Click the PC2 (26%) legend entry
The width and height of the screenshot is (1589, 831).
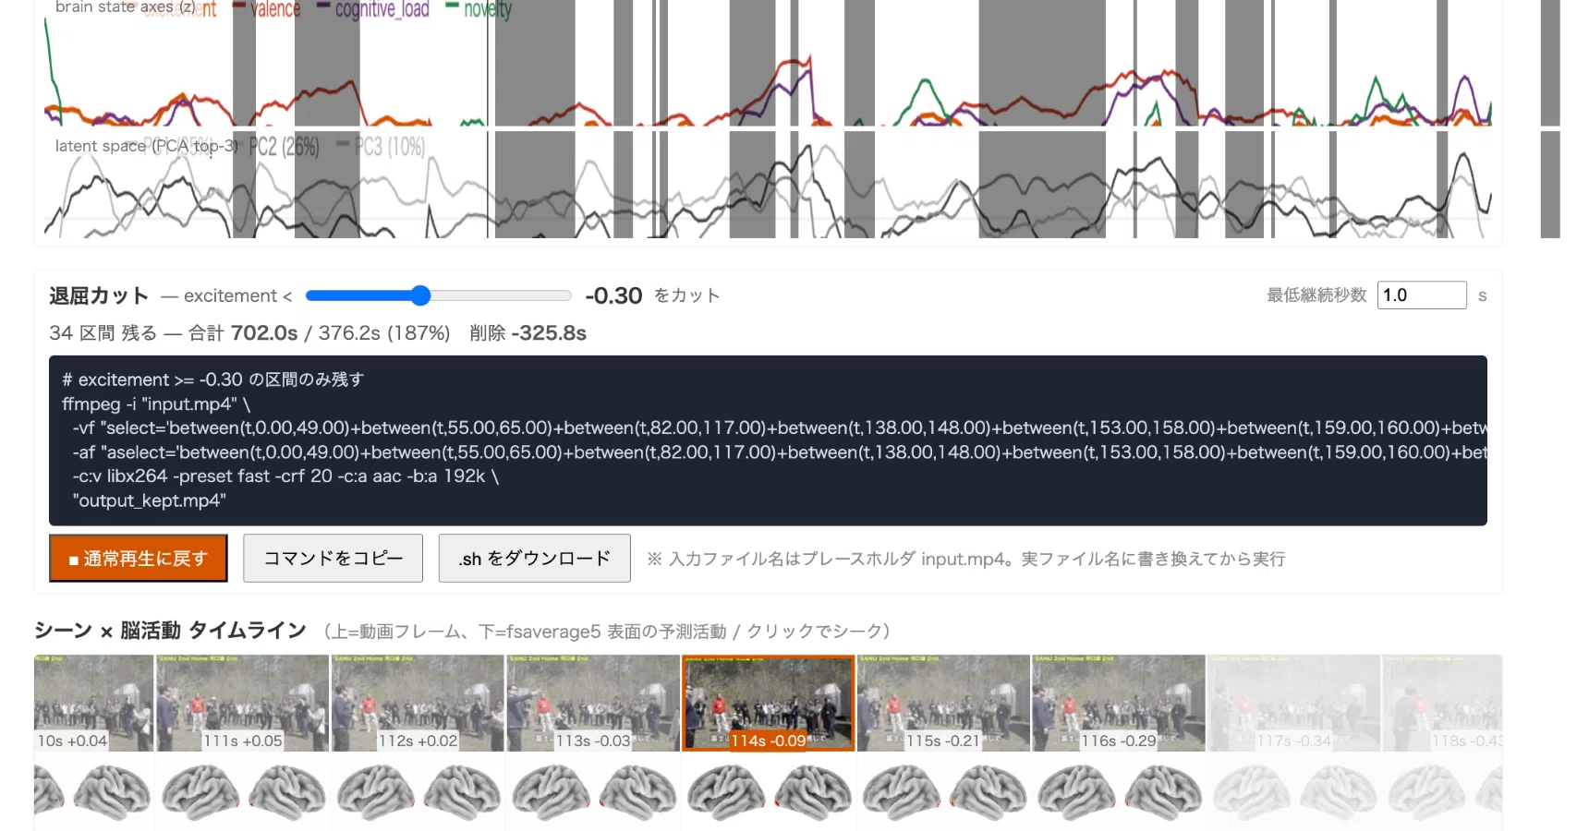pos(276,147)
